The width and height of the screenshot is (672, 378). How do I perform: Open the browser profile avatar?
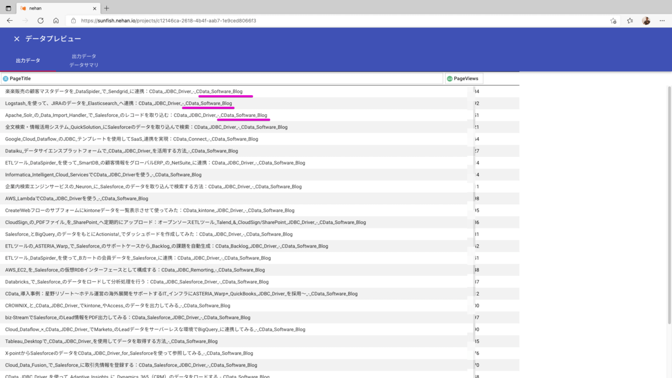tap(646, 21)
